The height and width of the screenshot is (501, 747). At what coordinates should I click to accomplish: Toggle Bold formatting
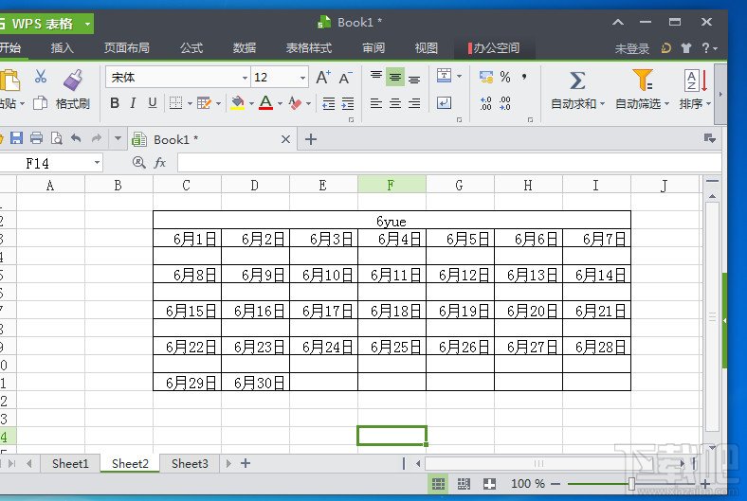pyautogui.click(x=115, y=103)
